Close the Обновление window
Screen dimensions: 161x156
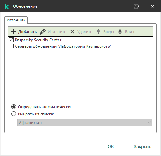pos(152,6)
